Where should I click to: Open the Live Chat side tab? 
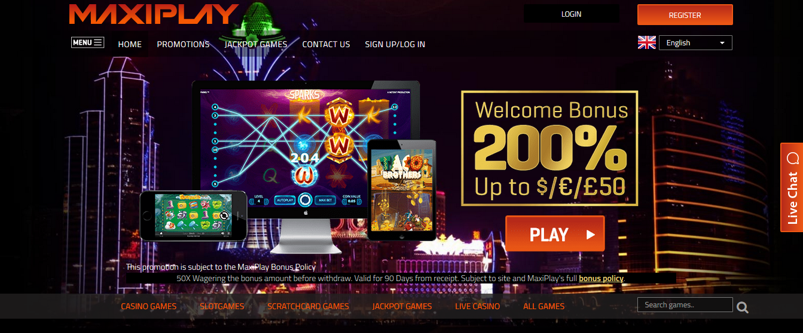click(792, 187)
